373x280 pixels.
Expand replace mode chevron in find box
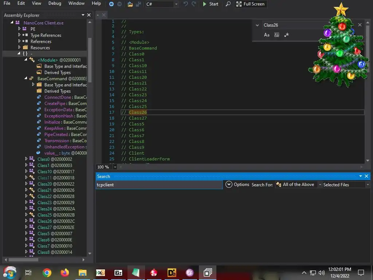click(257, 25)
